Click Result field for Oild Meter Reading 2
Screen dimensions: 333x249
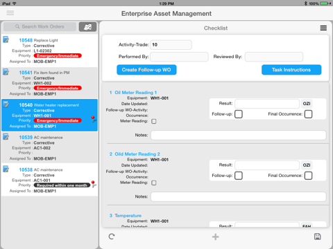(267, 165)
